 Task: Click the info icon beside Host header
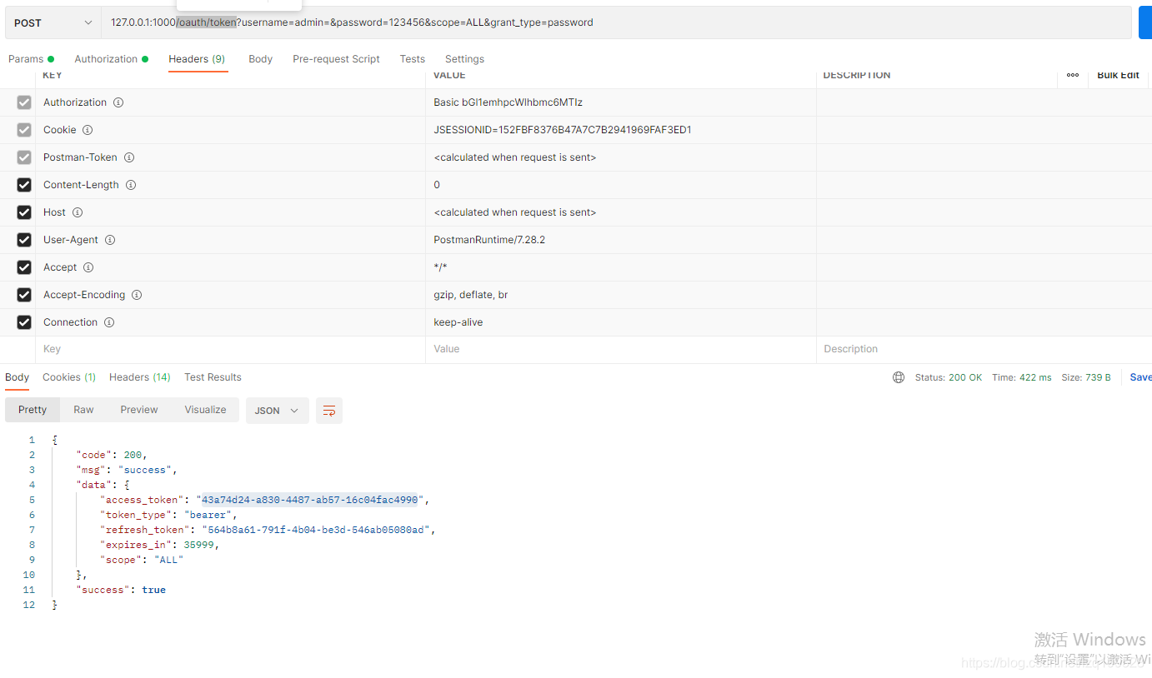[x=78, y=212]
